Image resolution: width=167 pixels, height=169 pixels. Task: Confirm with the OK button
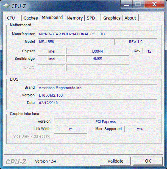(x=148, y=161)
